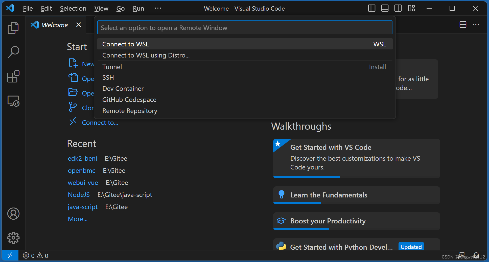Open Get Started with VS Code walkthrough
Viewport: 489px width, 262px height.
tap(357, 158)
